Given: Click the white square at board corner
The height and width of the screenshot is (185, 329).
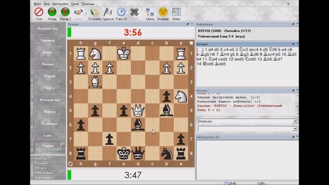Looking at the screenshot, I should coord(191,43).
